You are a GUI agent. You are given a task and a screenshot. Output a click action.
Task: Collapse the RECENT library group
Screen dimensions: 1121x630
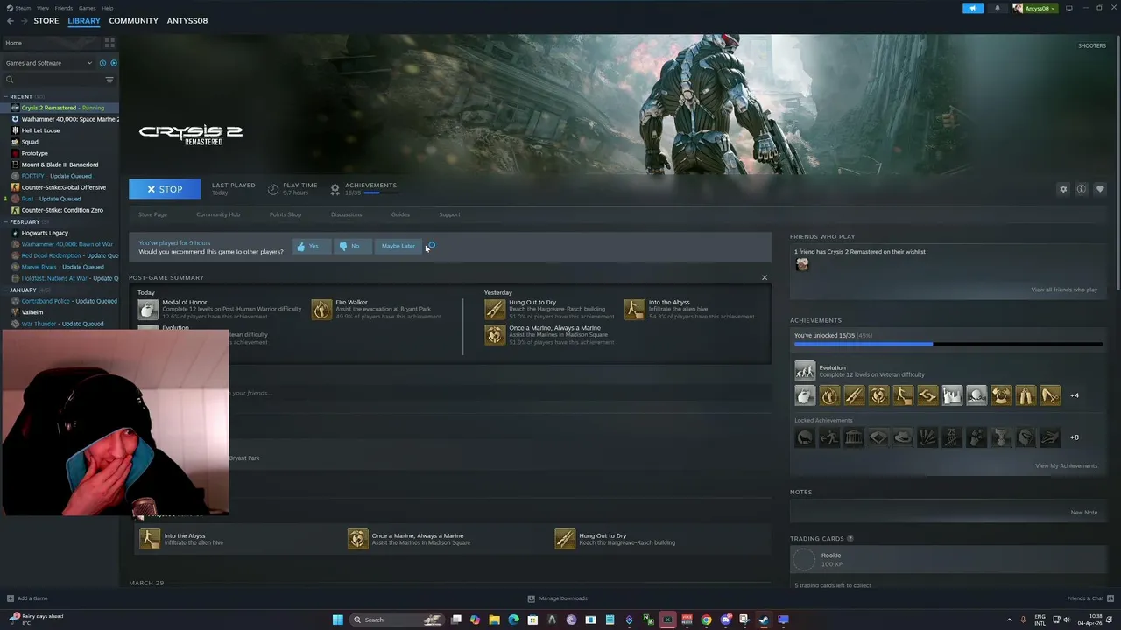click(x=6, y=97)
